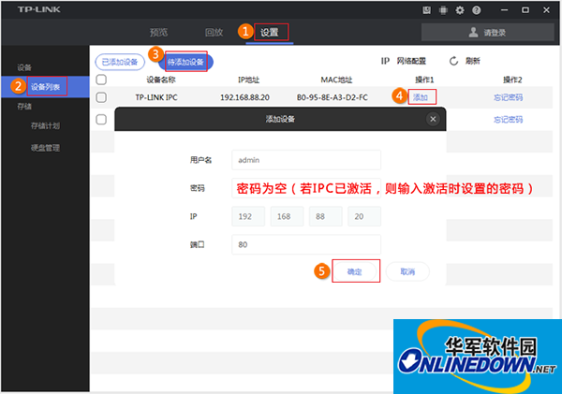Toggle the select-all checkbox in table header
The height and width of the screenshot is (394, 562).
click(x=101, y=80)
